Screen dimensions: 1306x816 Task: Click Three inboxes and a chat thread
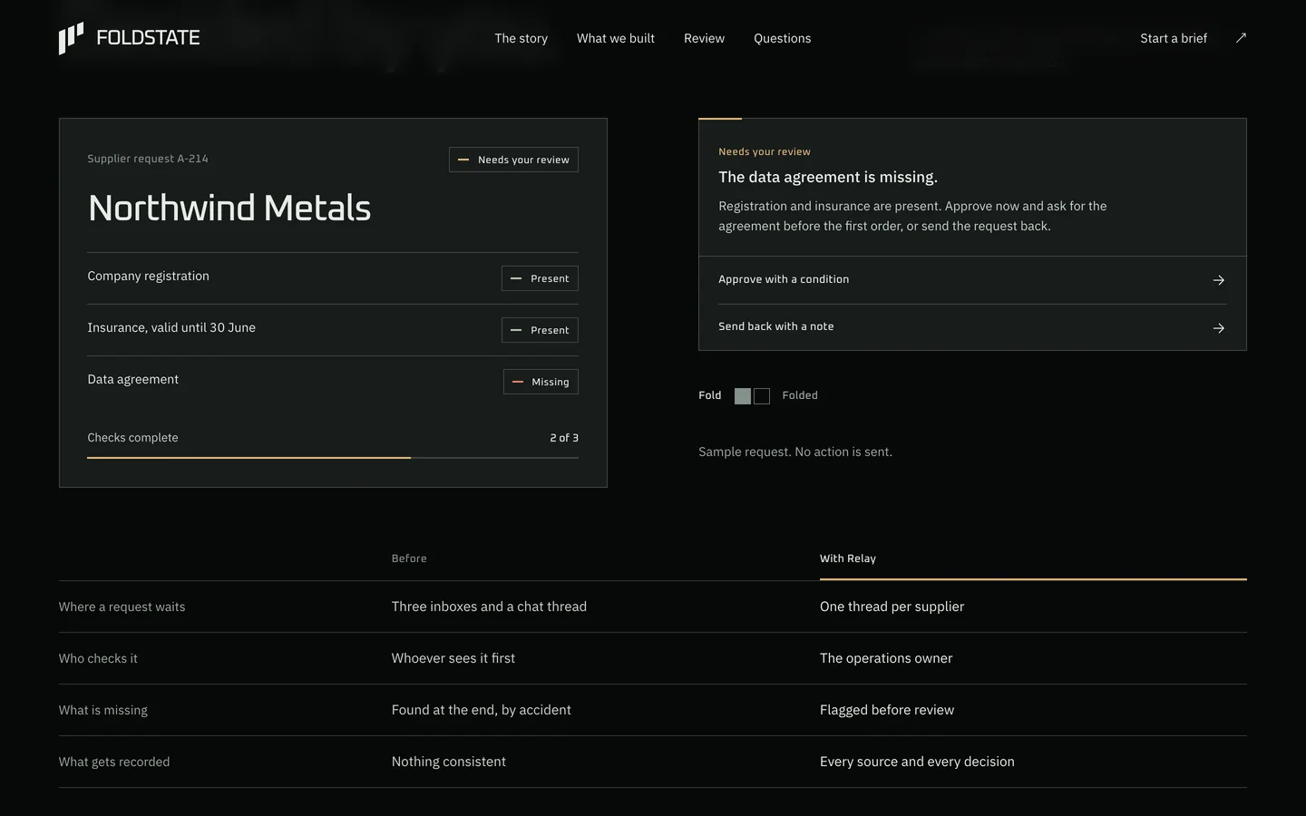[489, 607]
